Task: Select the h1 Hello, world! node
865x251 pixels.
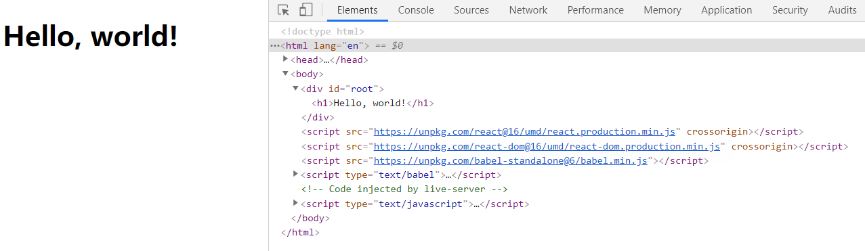Action: [373, 104]
